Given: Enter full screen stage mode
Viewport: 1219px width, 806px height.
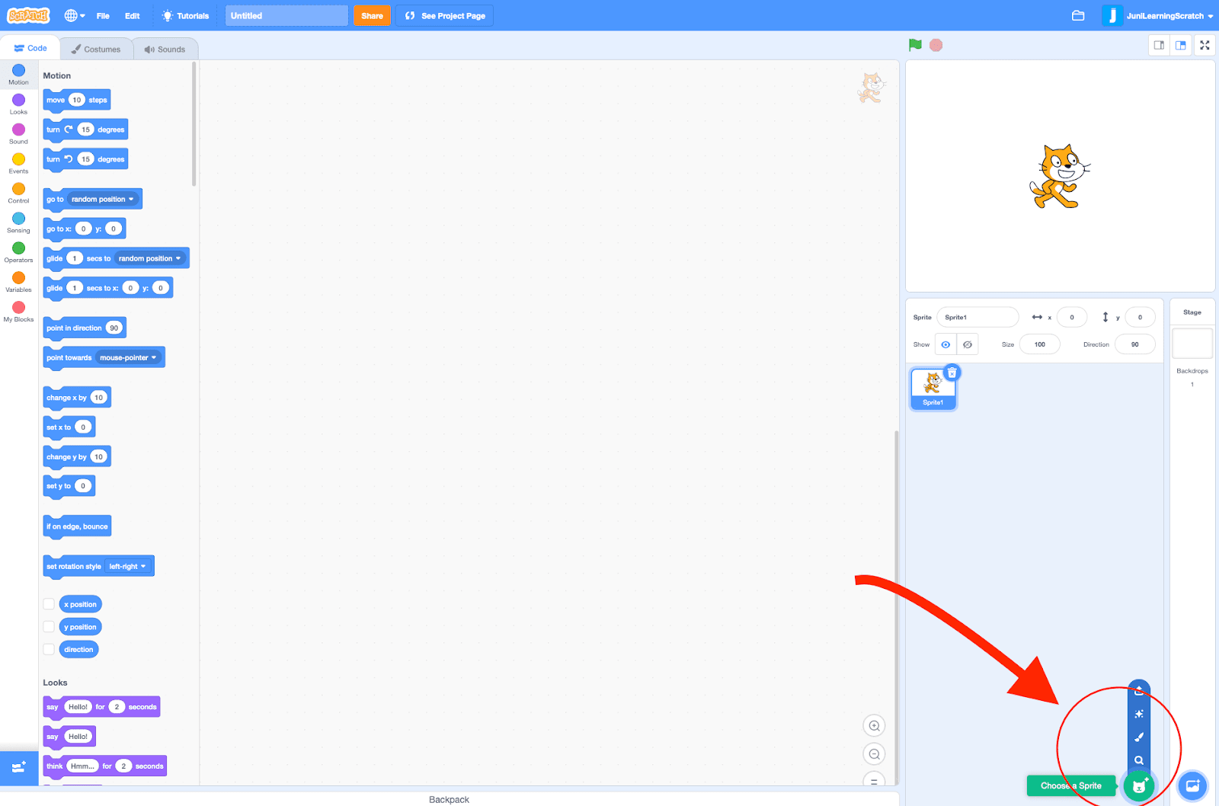Looking at the screenshot, I should pos(1205,45).
